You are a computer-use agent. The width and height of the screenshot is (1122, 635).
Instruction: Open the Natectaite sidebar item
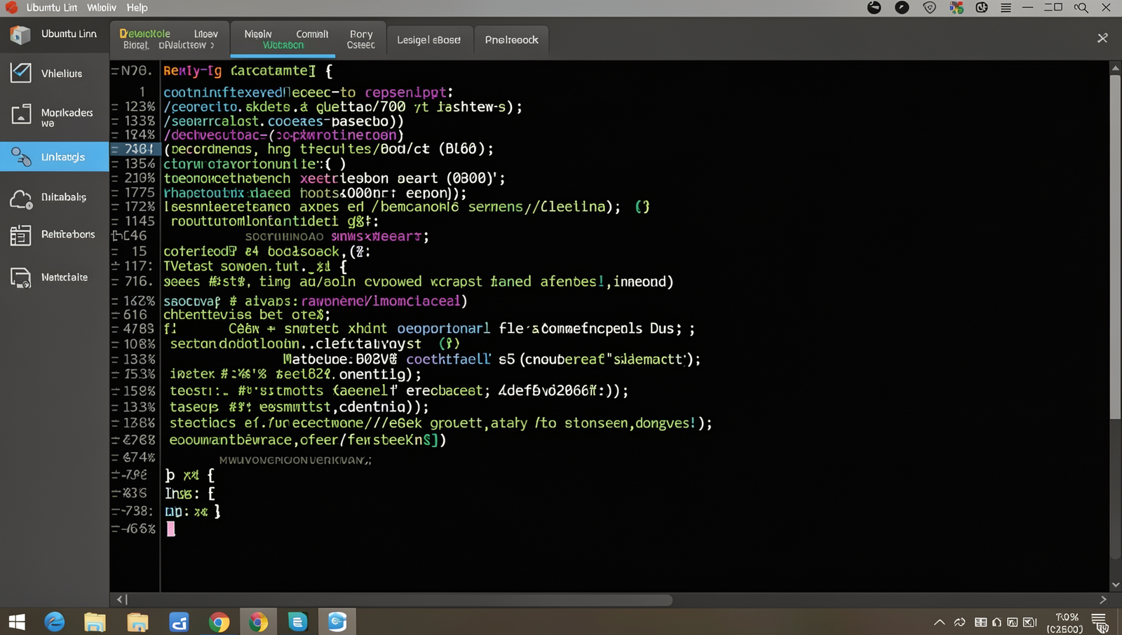pyautogui.click(x=54, y=278)
